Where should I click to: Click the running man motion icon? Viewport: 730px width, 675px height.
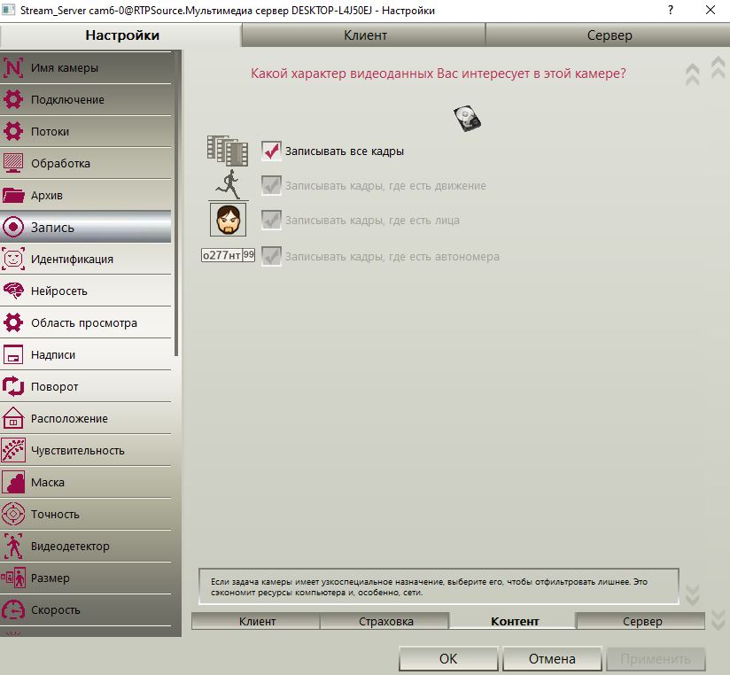click(229, 185)
